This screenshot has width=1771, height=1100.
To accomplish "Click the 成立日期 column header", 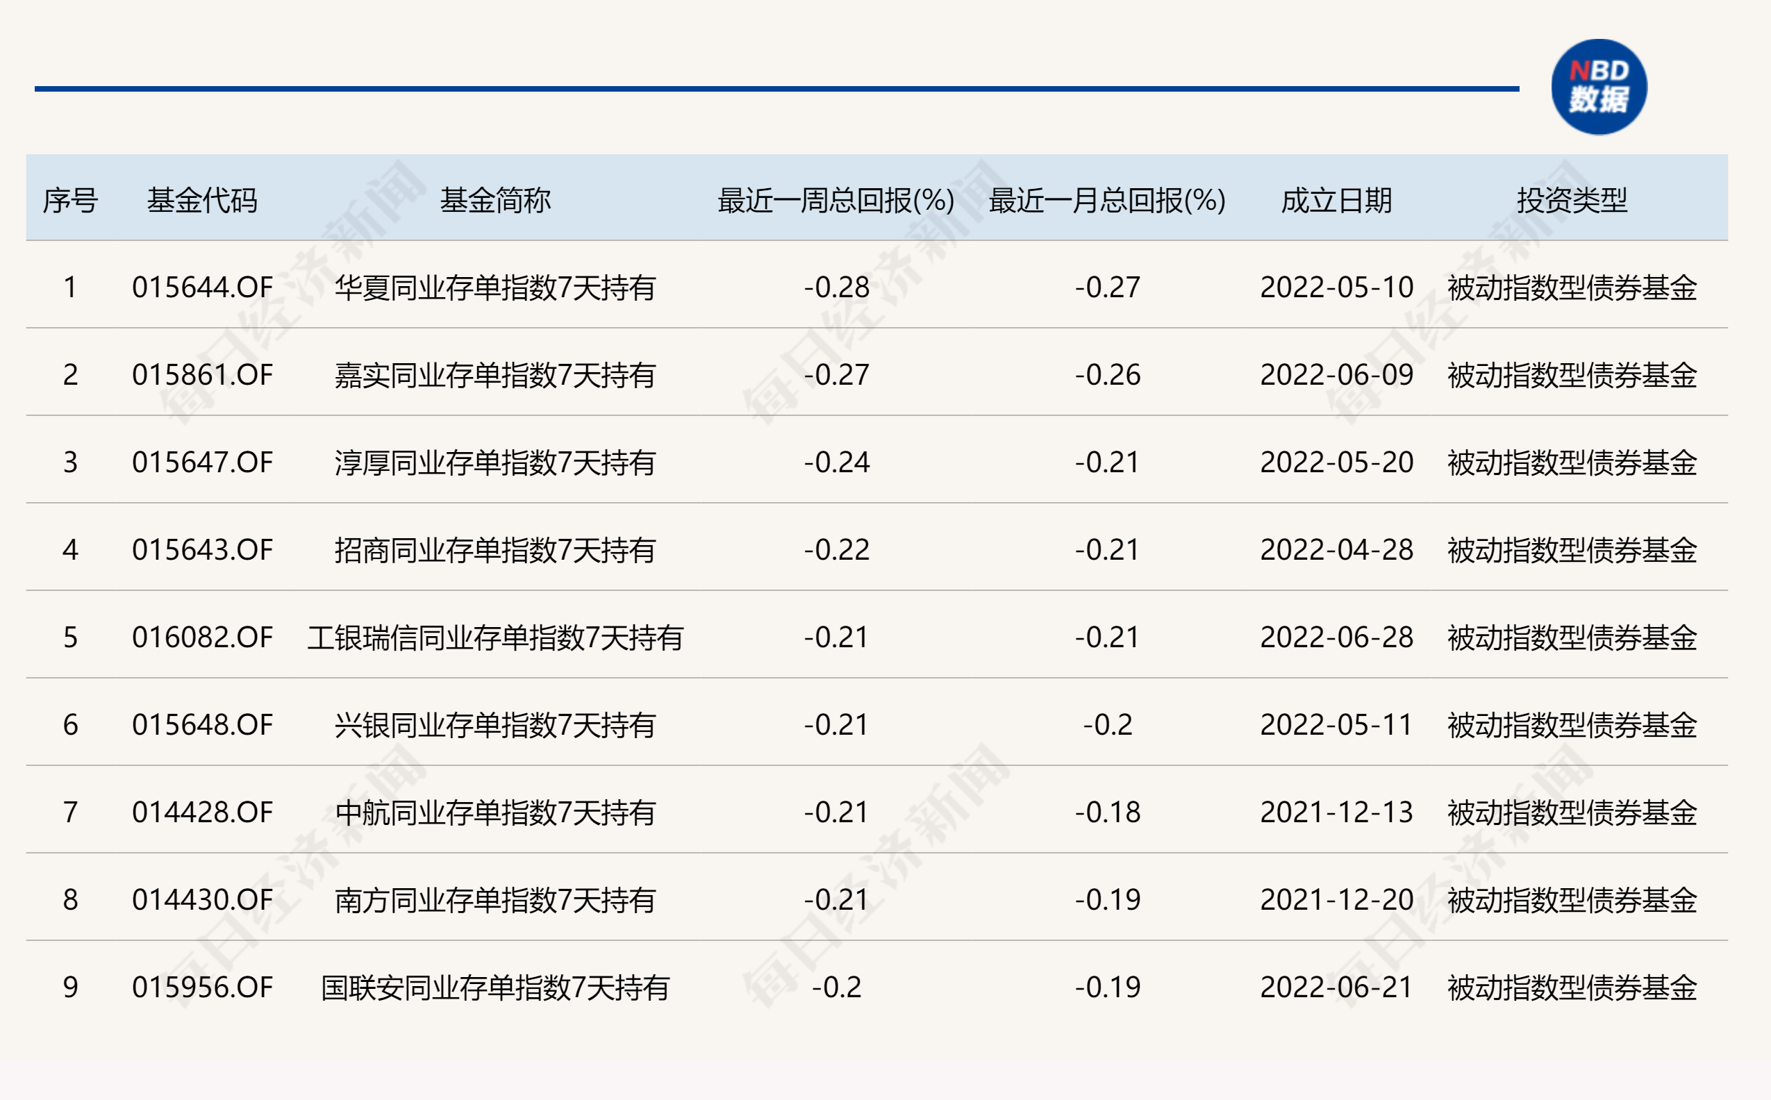I will tap(1337, 200).
